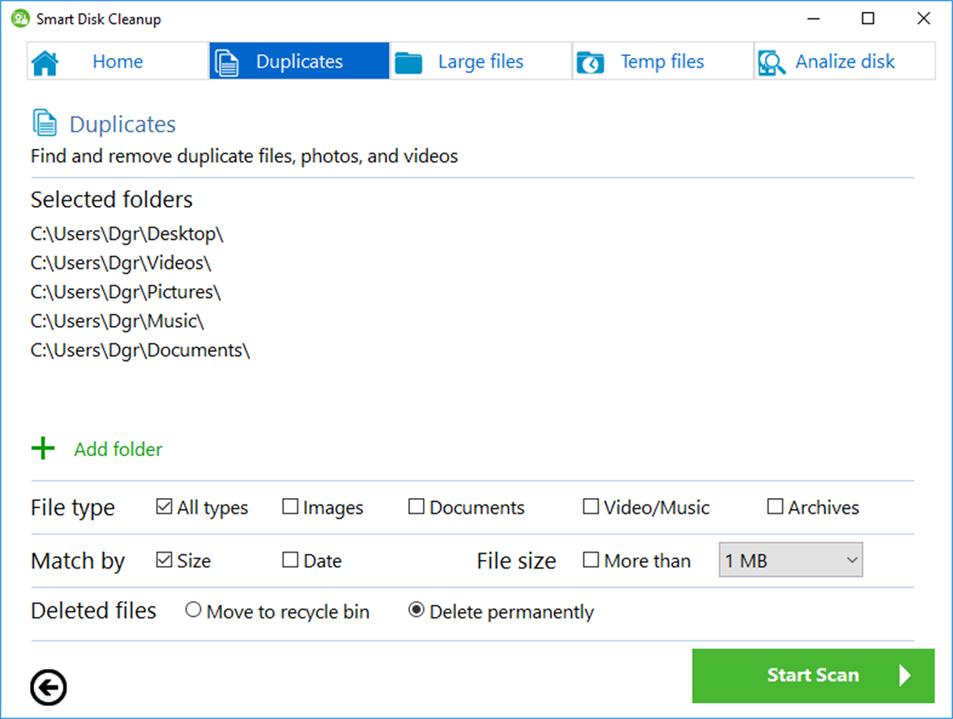Click the Add folder link
Screen dimensions: 953x719
(x=118, y=449)
